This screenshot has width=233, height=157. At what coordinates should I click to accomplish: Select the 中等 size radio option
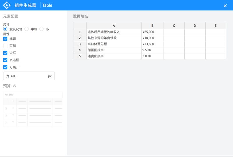click(x=27, y=29)
